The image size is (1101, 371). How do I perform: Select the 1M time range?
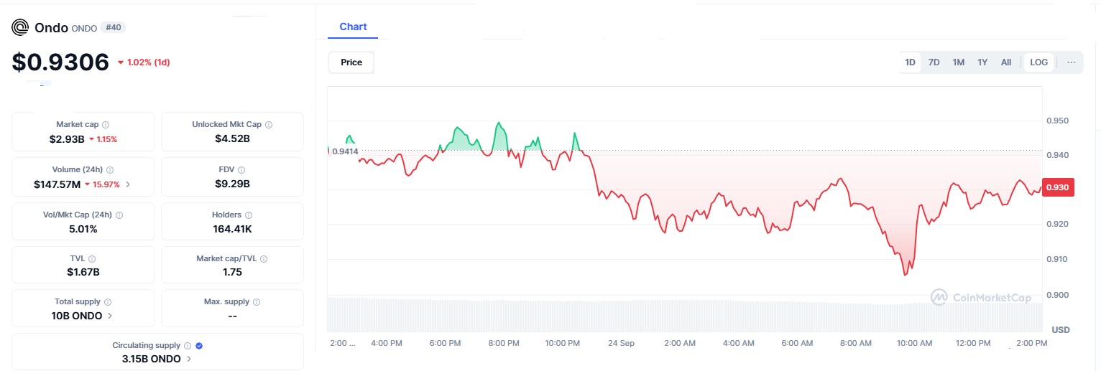[958, 62]
